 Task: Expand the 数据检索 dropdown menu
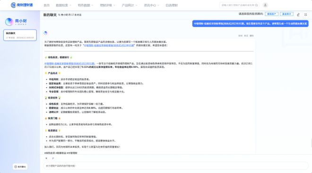tap(63, 5)
